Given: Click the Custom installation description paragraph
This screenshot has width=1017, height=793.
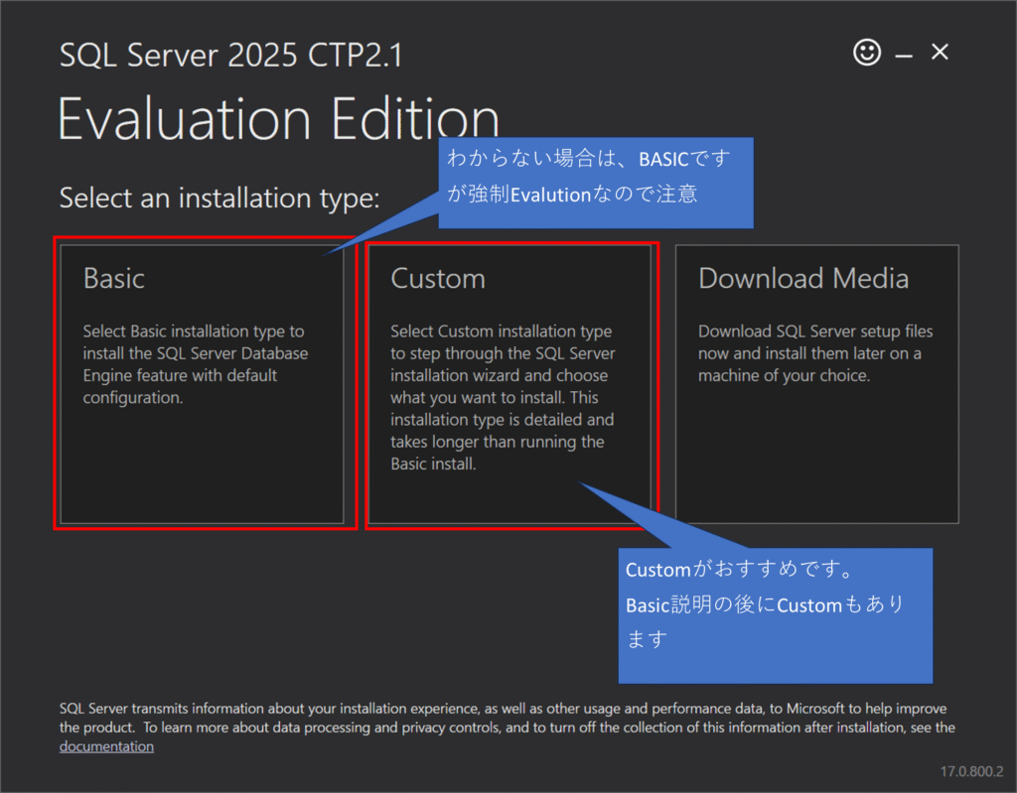Looking at the screenshot, I should coord(503,397).
